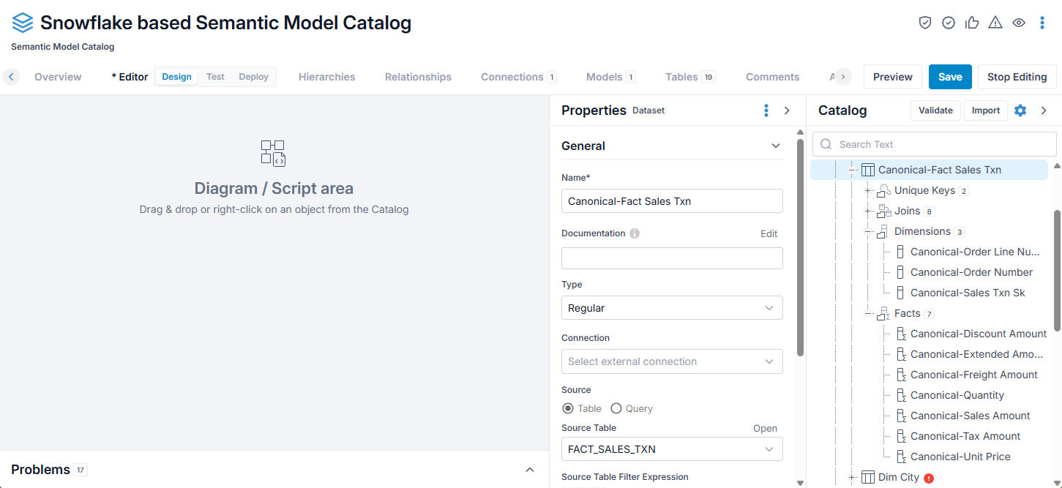The width and height of the screenshot is (1062, 488).
Task: Click the shield certification icon in the header
Action: click(x=925, y=23)
